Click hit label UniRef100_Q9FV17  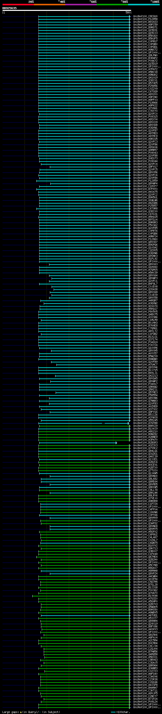tap(145, 167)
